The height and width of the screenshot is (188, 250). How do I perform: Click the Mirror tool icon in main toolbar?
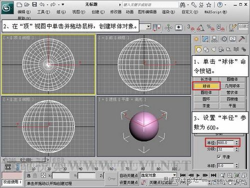(156, 28)
